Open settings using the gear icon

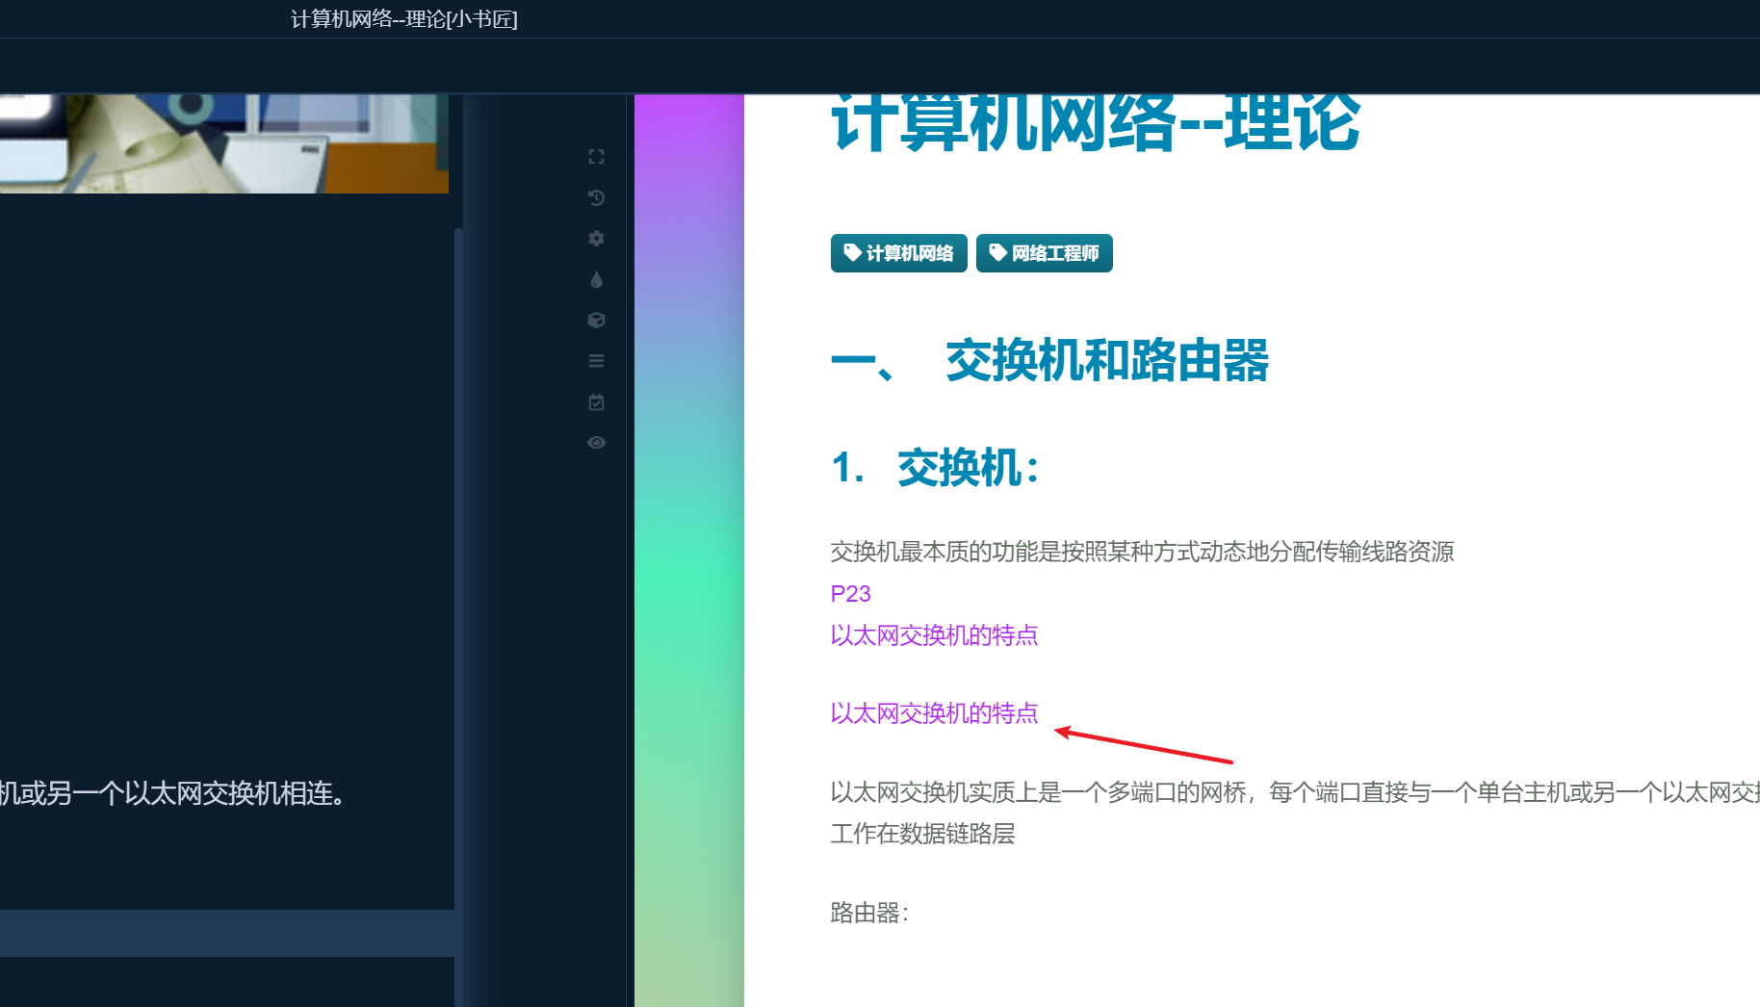[x=596, y=238]
